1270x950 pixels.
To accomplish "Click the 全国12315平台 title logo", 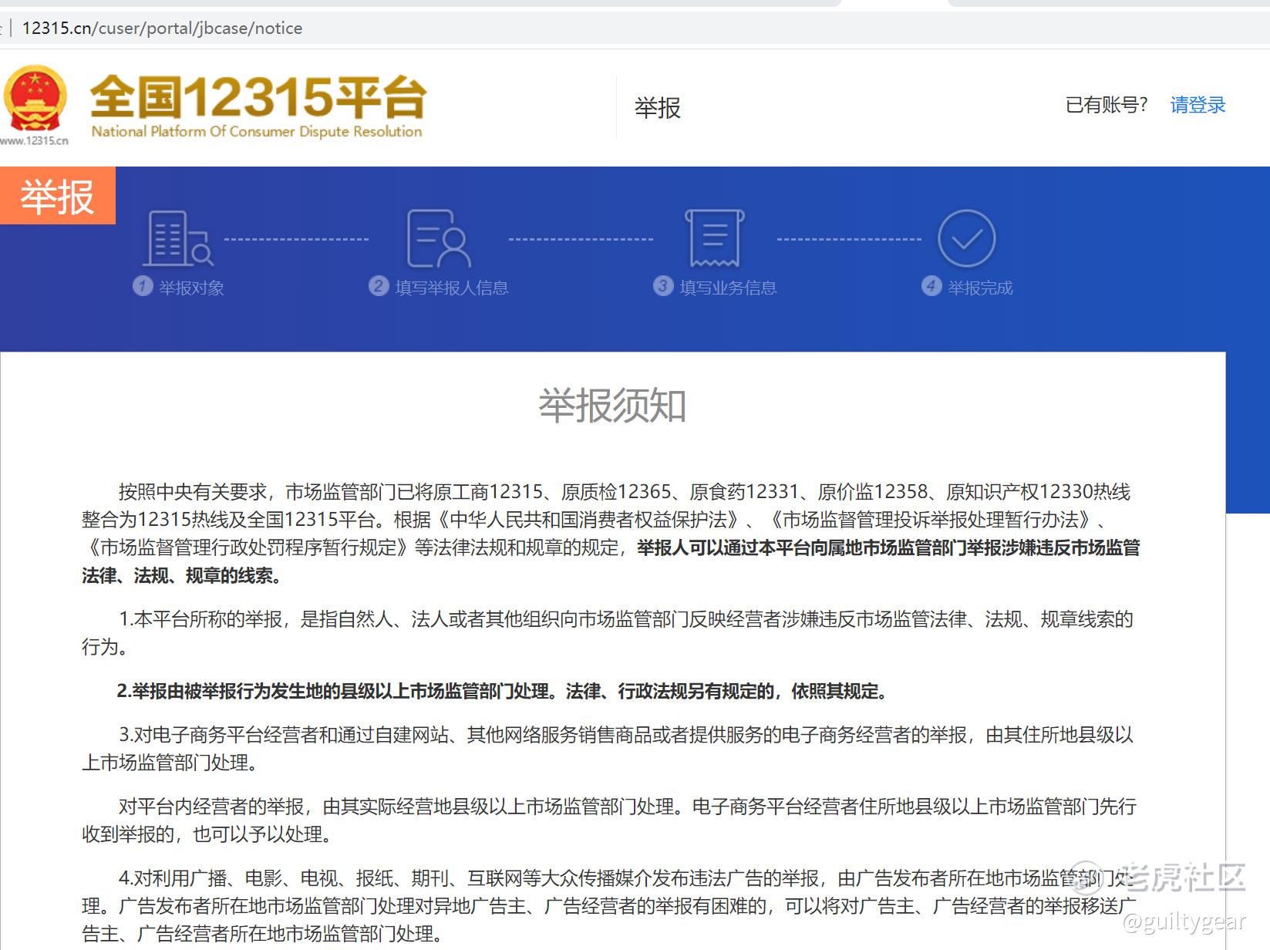I will pyautogui.click(x=258, y=96).
